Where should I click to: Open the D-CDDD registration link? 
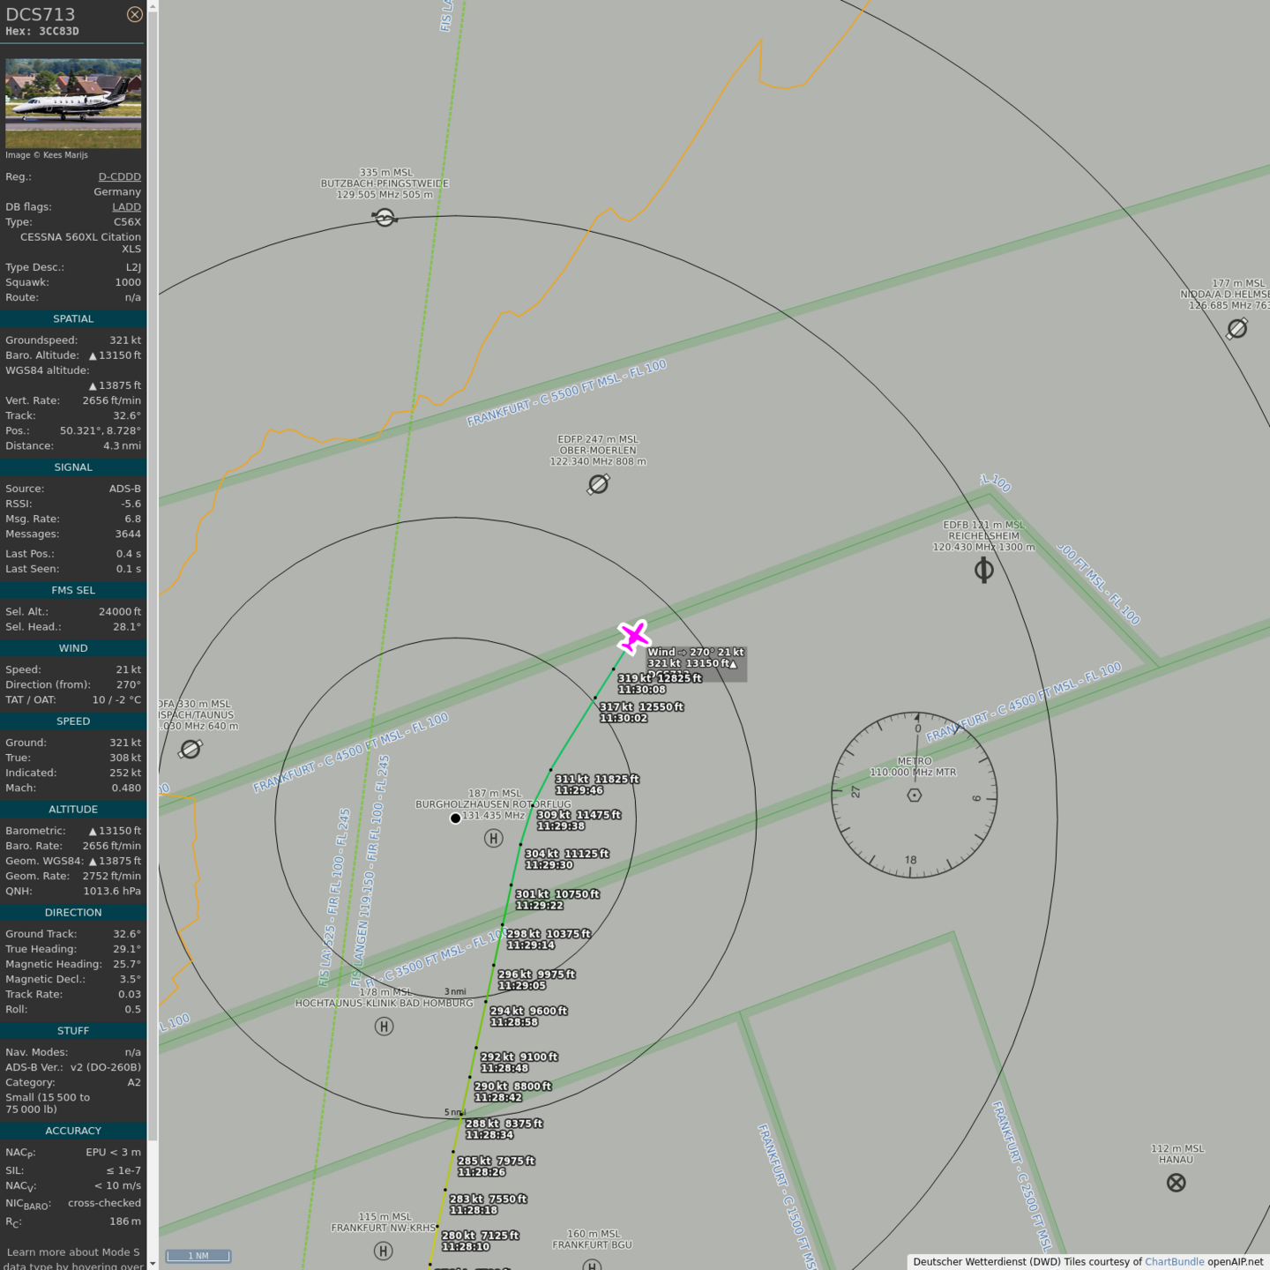119,176
